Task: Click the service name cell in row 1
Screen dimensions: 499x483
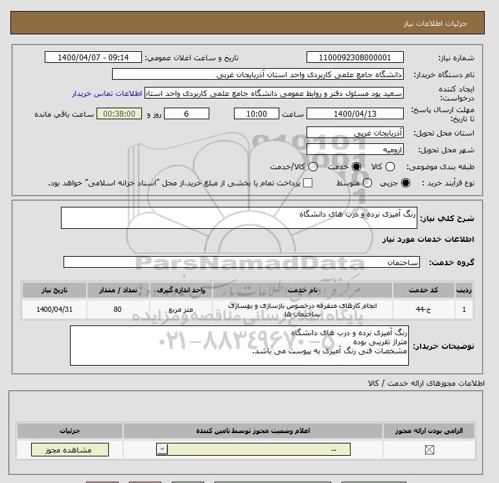Action: [303, 309]
